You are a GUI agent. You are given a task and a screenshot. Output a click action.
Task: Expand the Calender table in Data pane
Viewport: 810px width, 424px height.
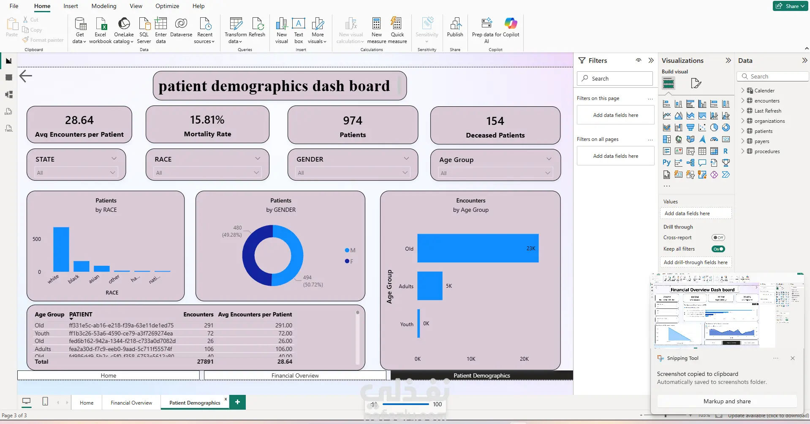click(x=743, y=90)
